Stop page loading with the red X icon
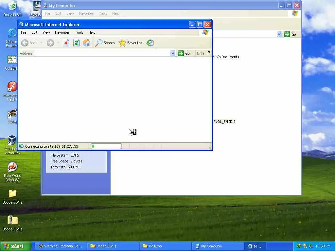The height and width of the screenshot is (251, 335). pyautogui.click(x=66, y=43)
